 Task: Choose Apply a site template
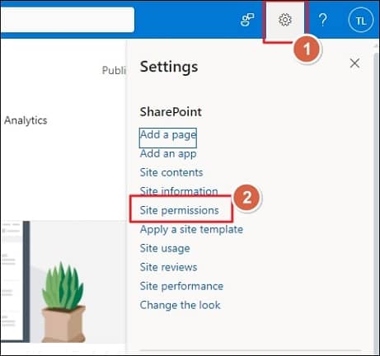(x=191, y=229)
